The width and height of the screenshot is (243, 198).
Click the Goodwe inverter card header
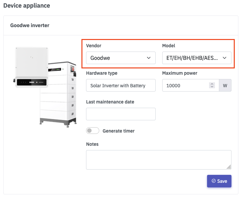30,25
